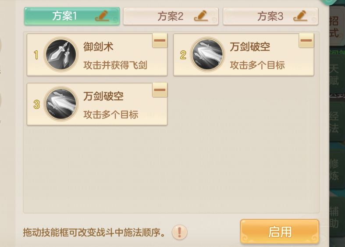Select the 辅助 side tab
The image size is (345, 247).
pos(334,217)
